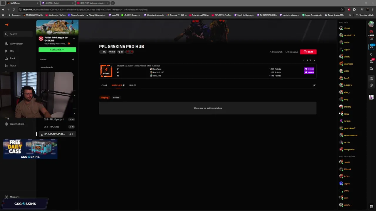Screen dimensions: 376x211
Task: Open the CS2 - PPL Elite queue
Action: pos(57,127)
